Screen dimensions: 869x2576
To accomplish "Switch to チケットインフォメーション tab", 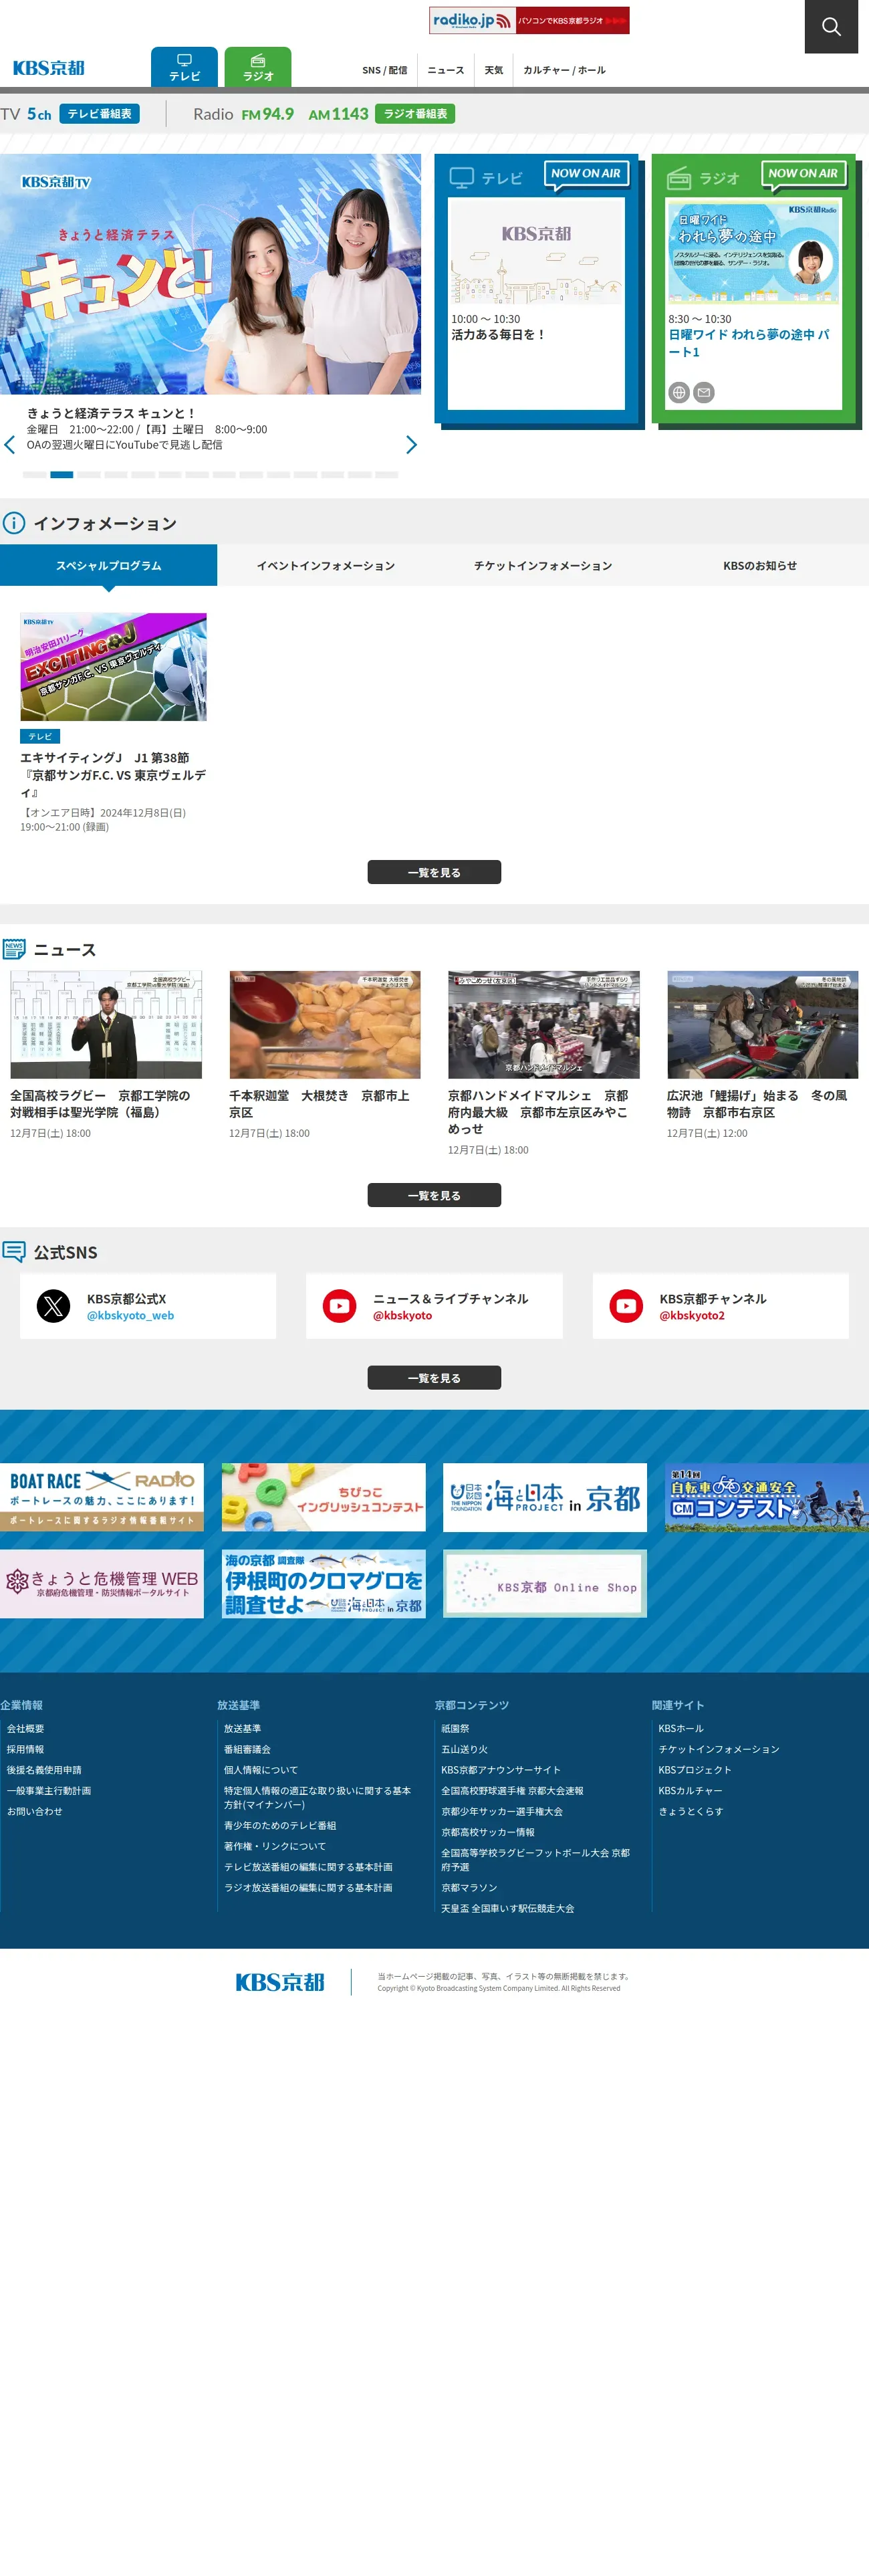I will pos(543,565).
